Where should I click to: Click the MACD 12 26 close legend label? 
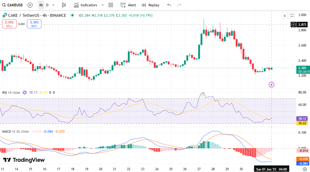tap(15, 131)
